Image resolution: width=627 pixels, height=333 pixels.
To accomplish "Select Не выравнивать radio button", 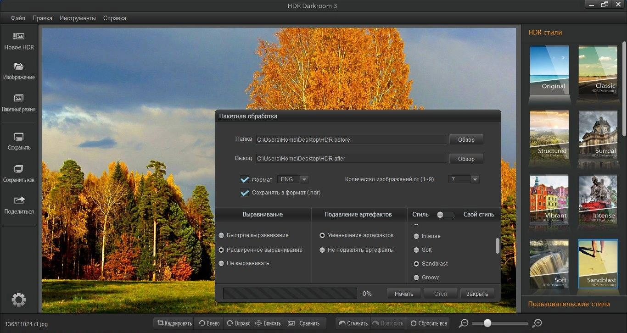I will (x=221, y=263).
